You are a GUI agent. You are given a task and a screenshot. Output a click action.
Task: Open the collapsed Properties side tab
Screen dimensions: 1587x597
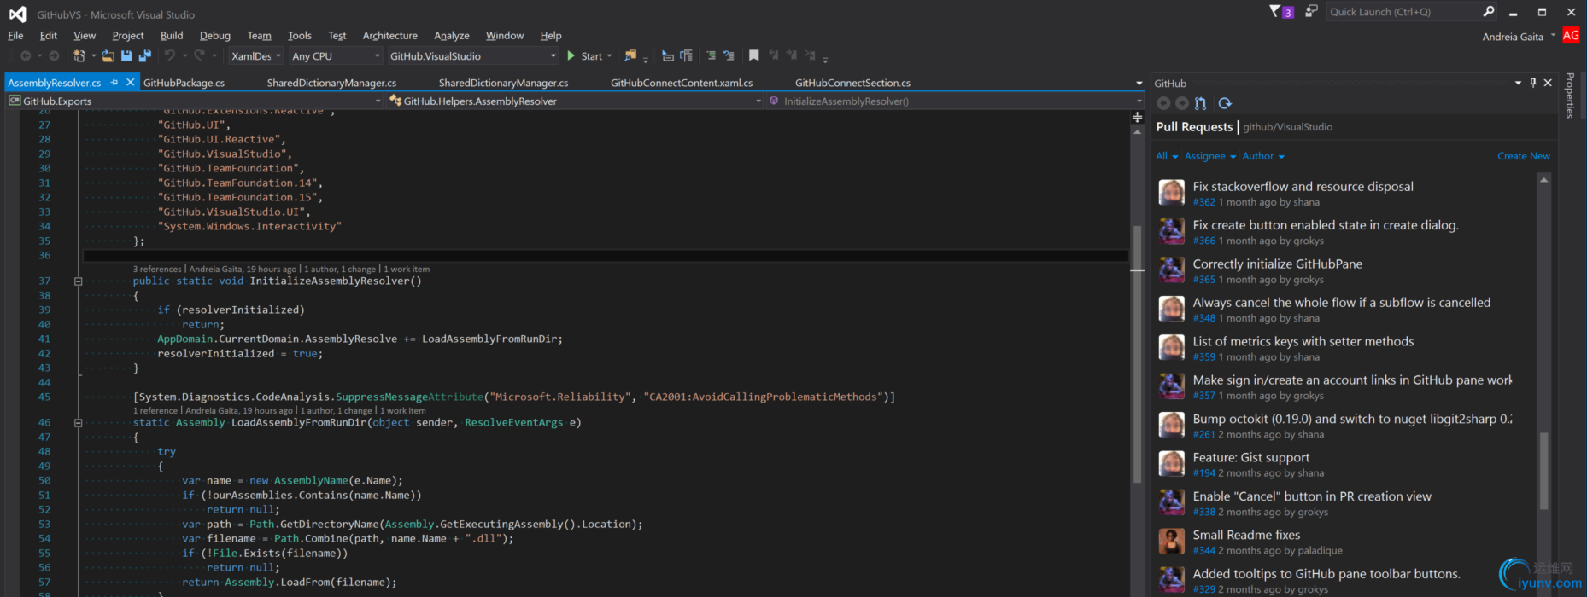tap(1570, 95)
